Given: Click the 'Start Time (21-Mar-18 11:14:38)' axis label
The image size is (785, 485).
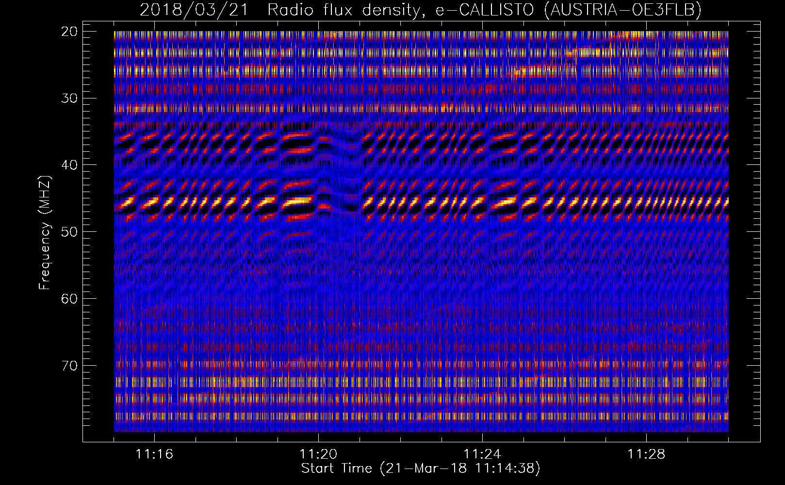Looking at the screenshot, I should pyautogui.click(x=421, y=469).
